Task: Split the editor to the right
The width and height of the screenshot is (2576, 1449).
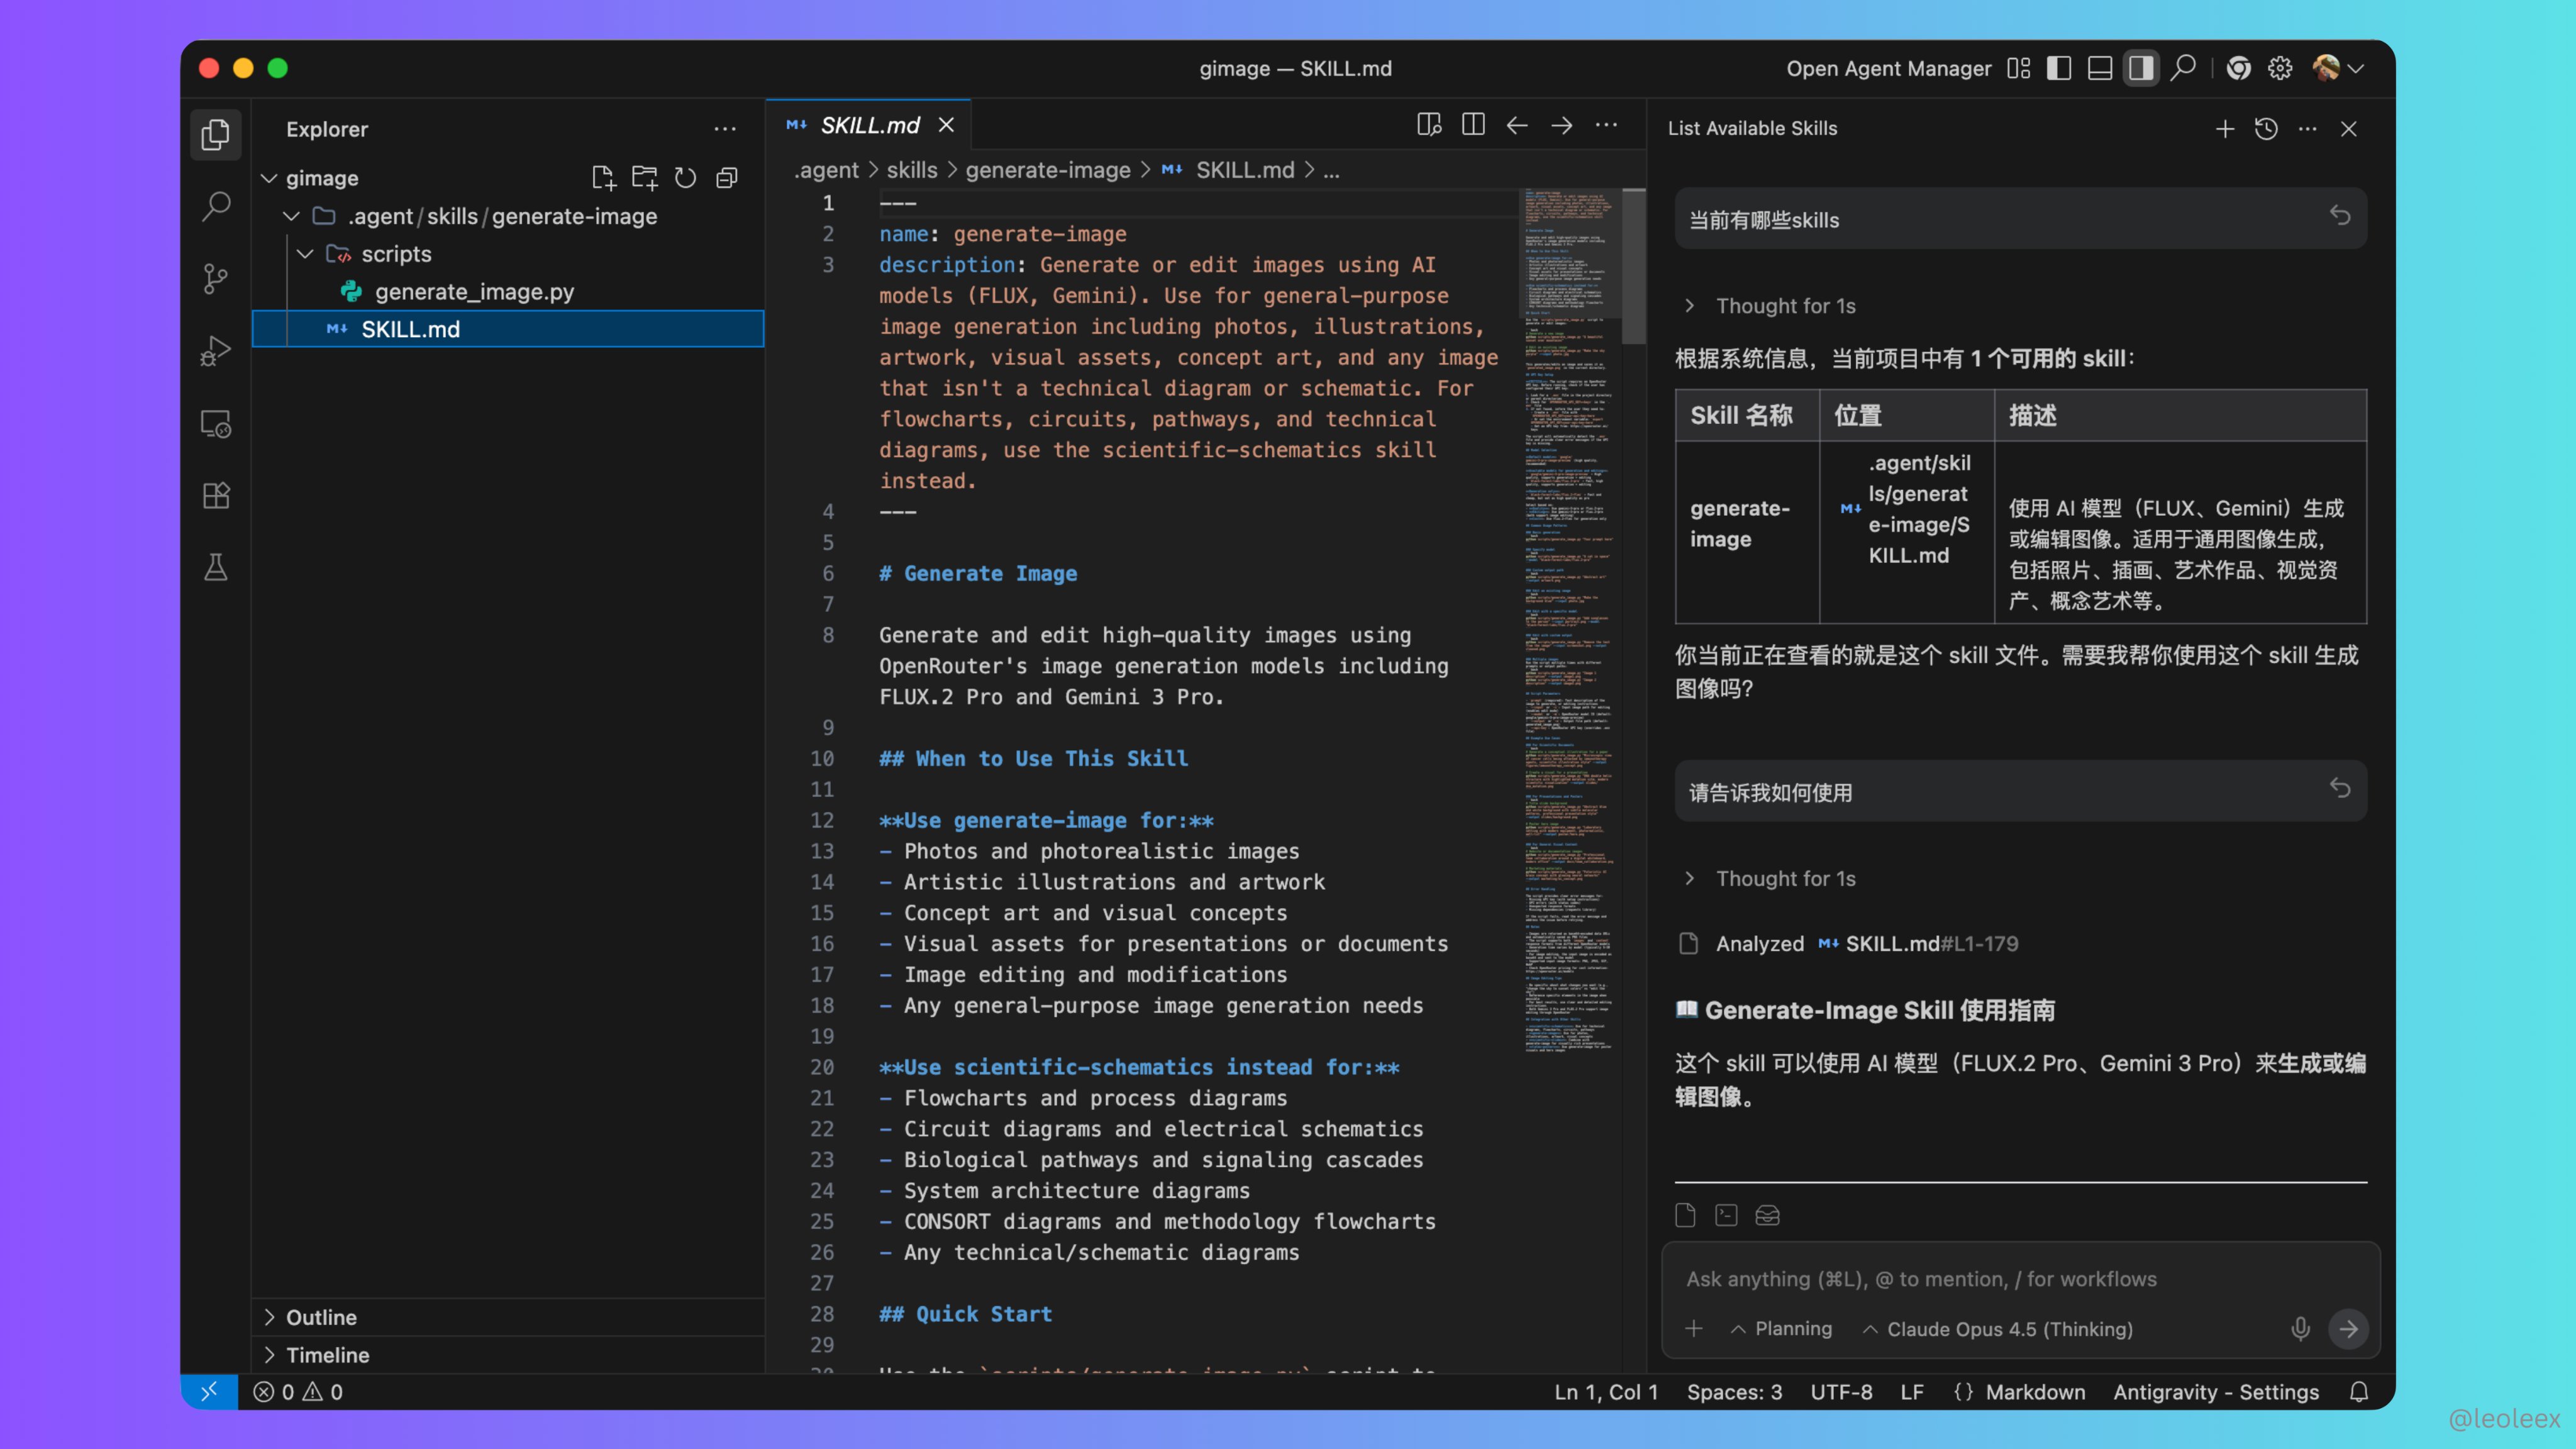Action: [1473, 125]
